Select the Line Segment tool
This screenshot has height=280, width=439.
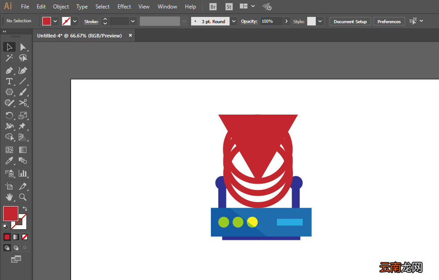pyautogui.click(x=23, y=81)
